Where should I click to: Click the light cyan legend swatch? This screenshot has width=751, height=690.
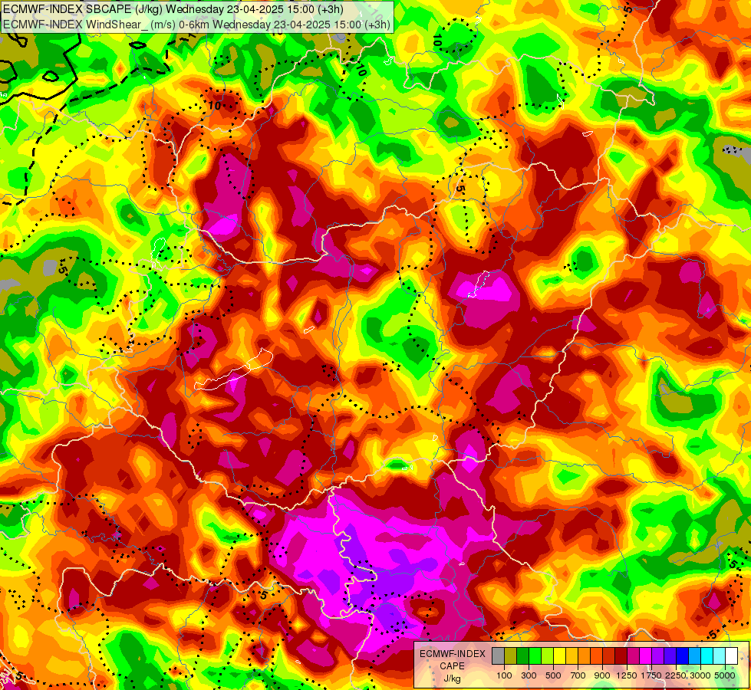point(720,655)
